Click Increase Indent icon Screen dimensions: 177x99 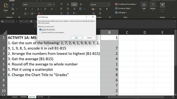pyautogui.click(x=68, y=13)
